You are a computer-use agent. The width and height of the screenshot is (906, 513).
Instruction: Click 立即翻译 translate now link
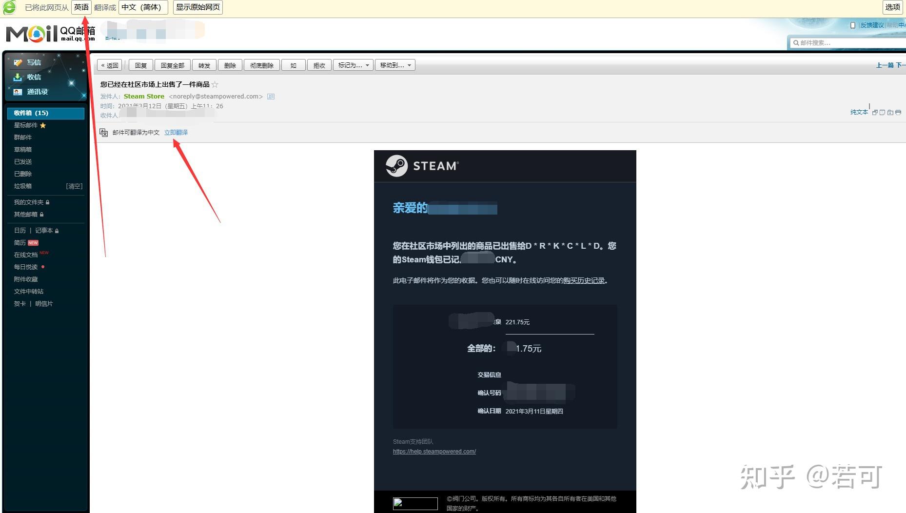[176, 133]
